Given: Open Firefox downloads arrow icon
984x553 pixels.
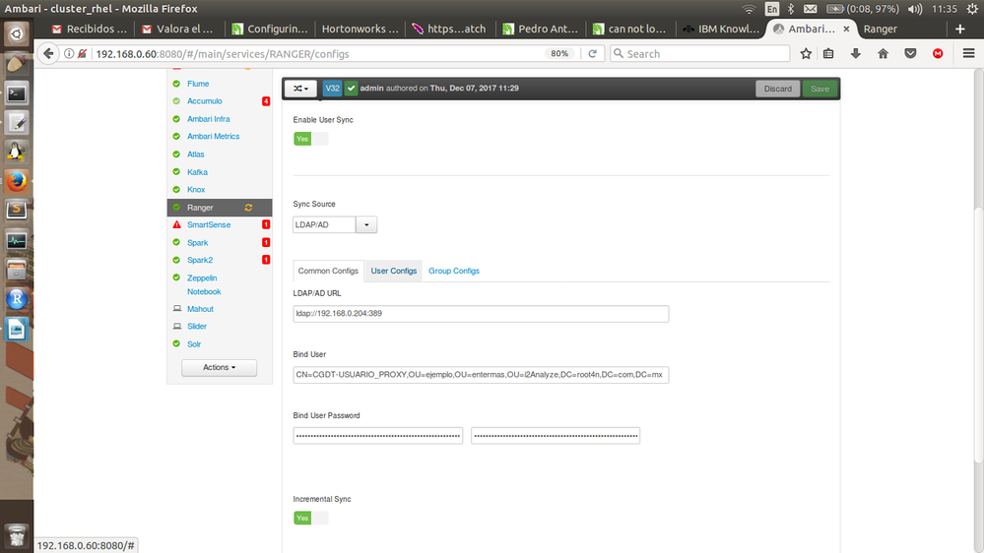Looking at the screenshot, I should click(855, 54).
